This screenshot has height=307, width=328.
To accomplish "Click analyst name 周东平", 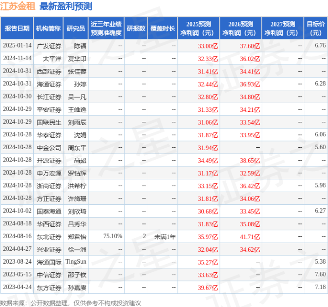I will tap(77, 148).
